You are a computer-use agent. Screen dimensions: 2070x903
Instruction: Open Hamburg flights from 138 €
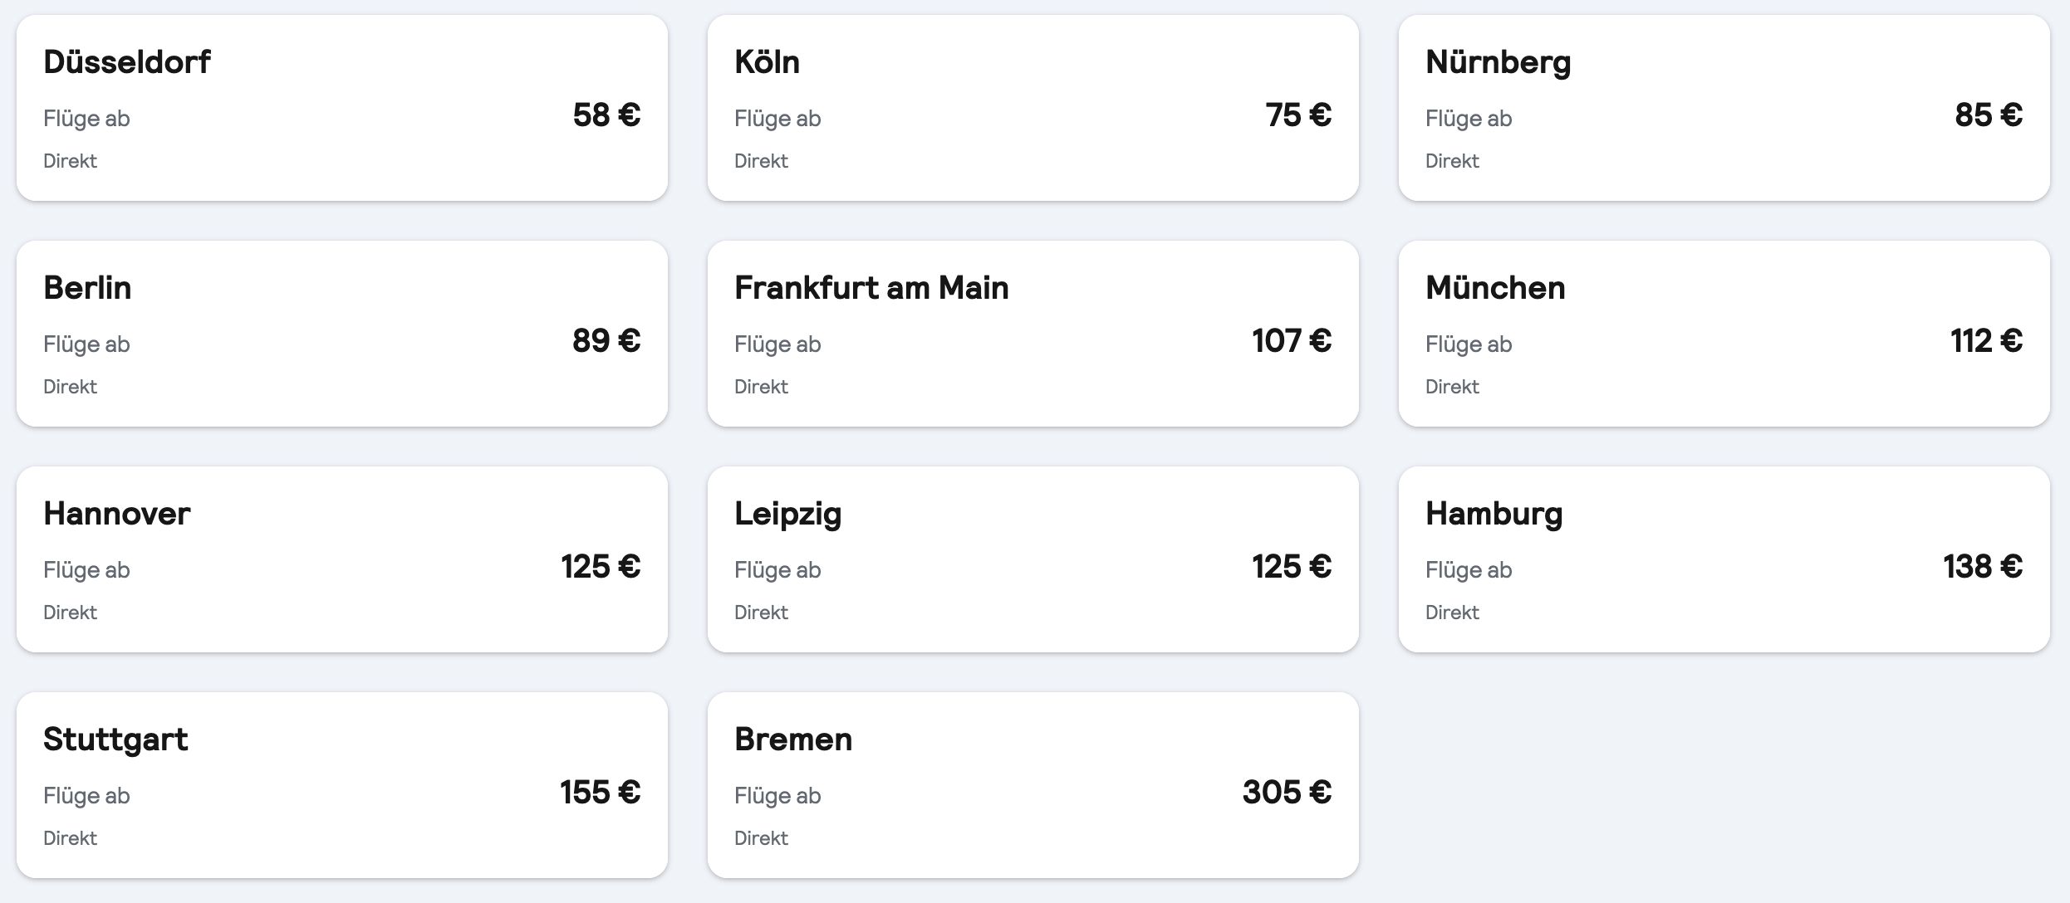[x=1724, y=559]
